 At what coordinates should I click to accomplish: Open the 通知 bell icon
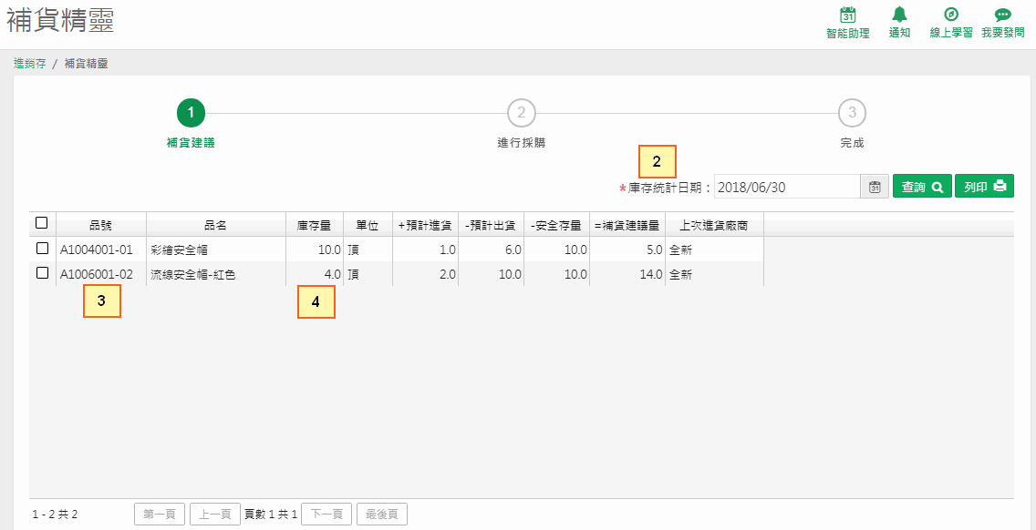coord(899,15)
